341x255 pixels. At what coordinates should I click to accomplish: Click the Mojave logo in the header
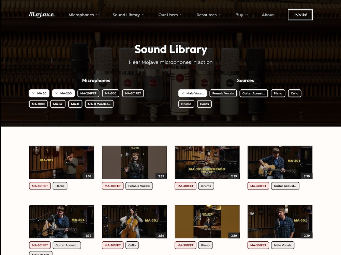[x=42, y=14]
